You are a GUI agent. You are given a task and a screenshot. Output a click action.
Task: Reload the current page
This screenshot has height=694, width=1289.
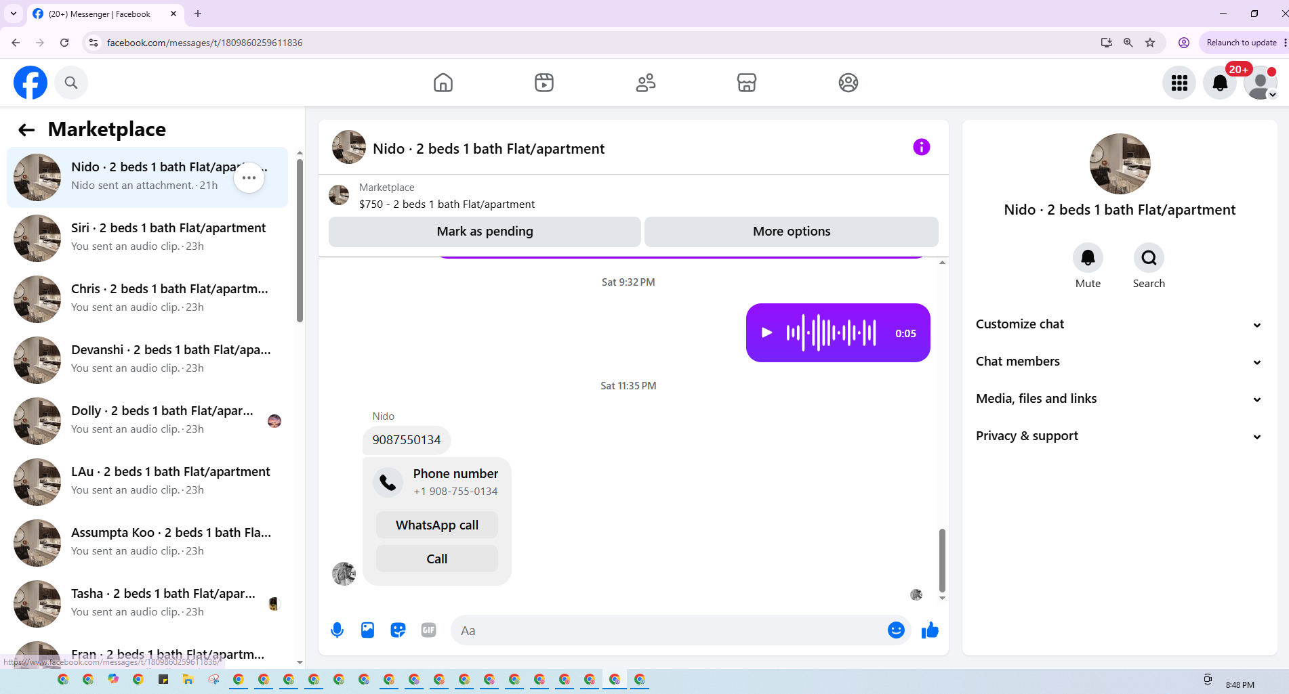click(x=64, y=43)
